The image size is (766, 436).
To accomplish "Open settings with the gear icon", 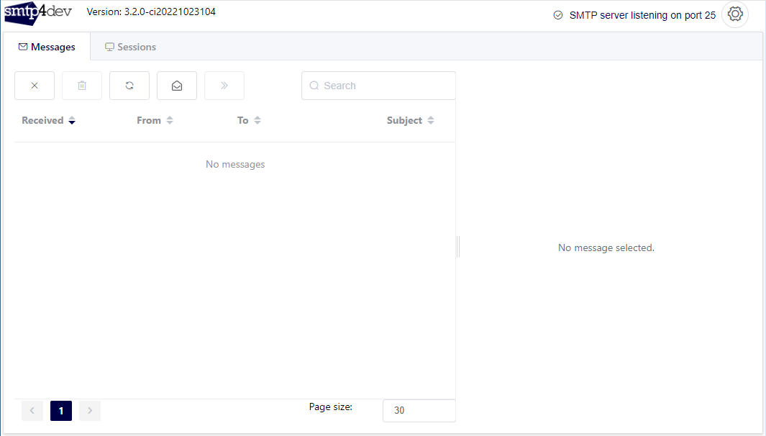I will 734,14.
